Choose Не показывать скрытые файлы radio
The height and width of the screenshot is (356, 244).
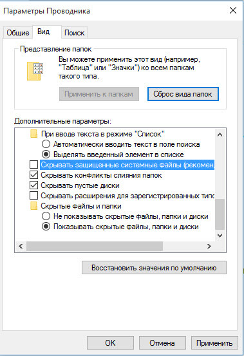click(x=46, y=216)
